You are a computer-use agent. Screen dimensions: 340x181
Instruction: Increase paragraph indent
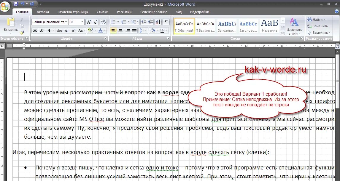[150, 22]
